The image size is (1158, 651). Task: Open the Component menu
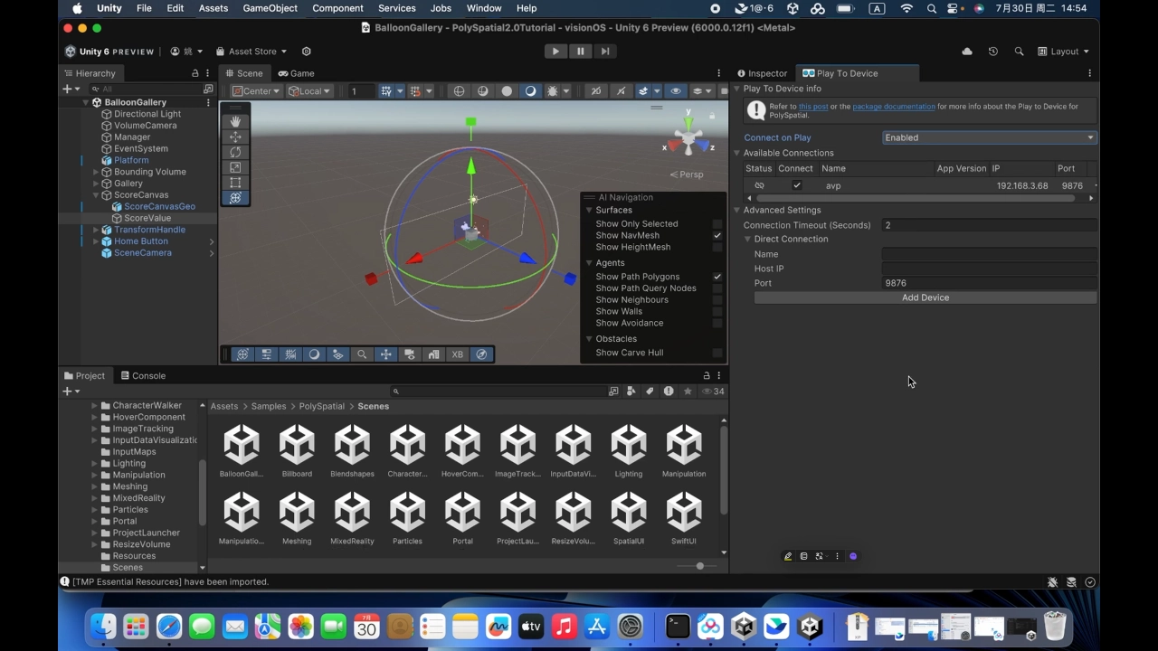pyautogui.click(x=337, y=8)
